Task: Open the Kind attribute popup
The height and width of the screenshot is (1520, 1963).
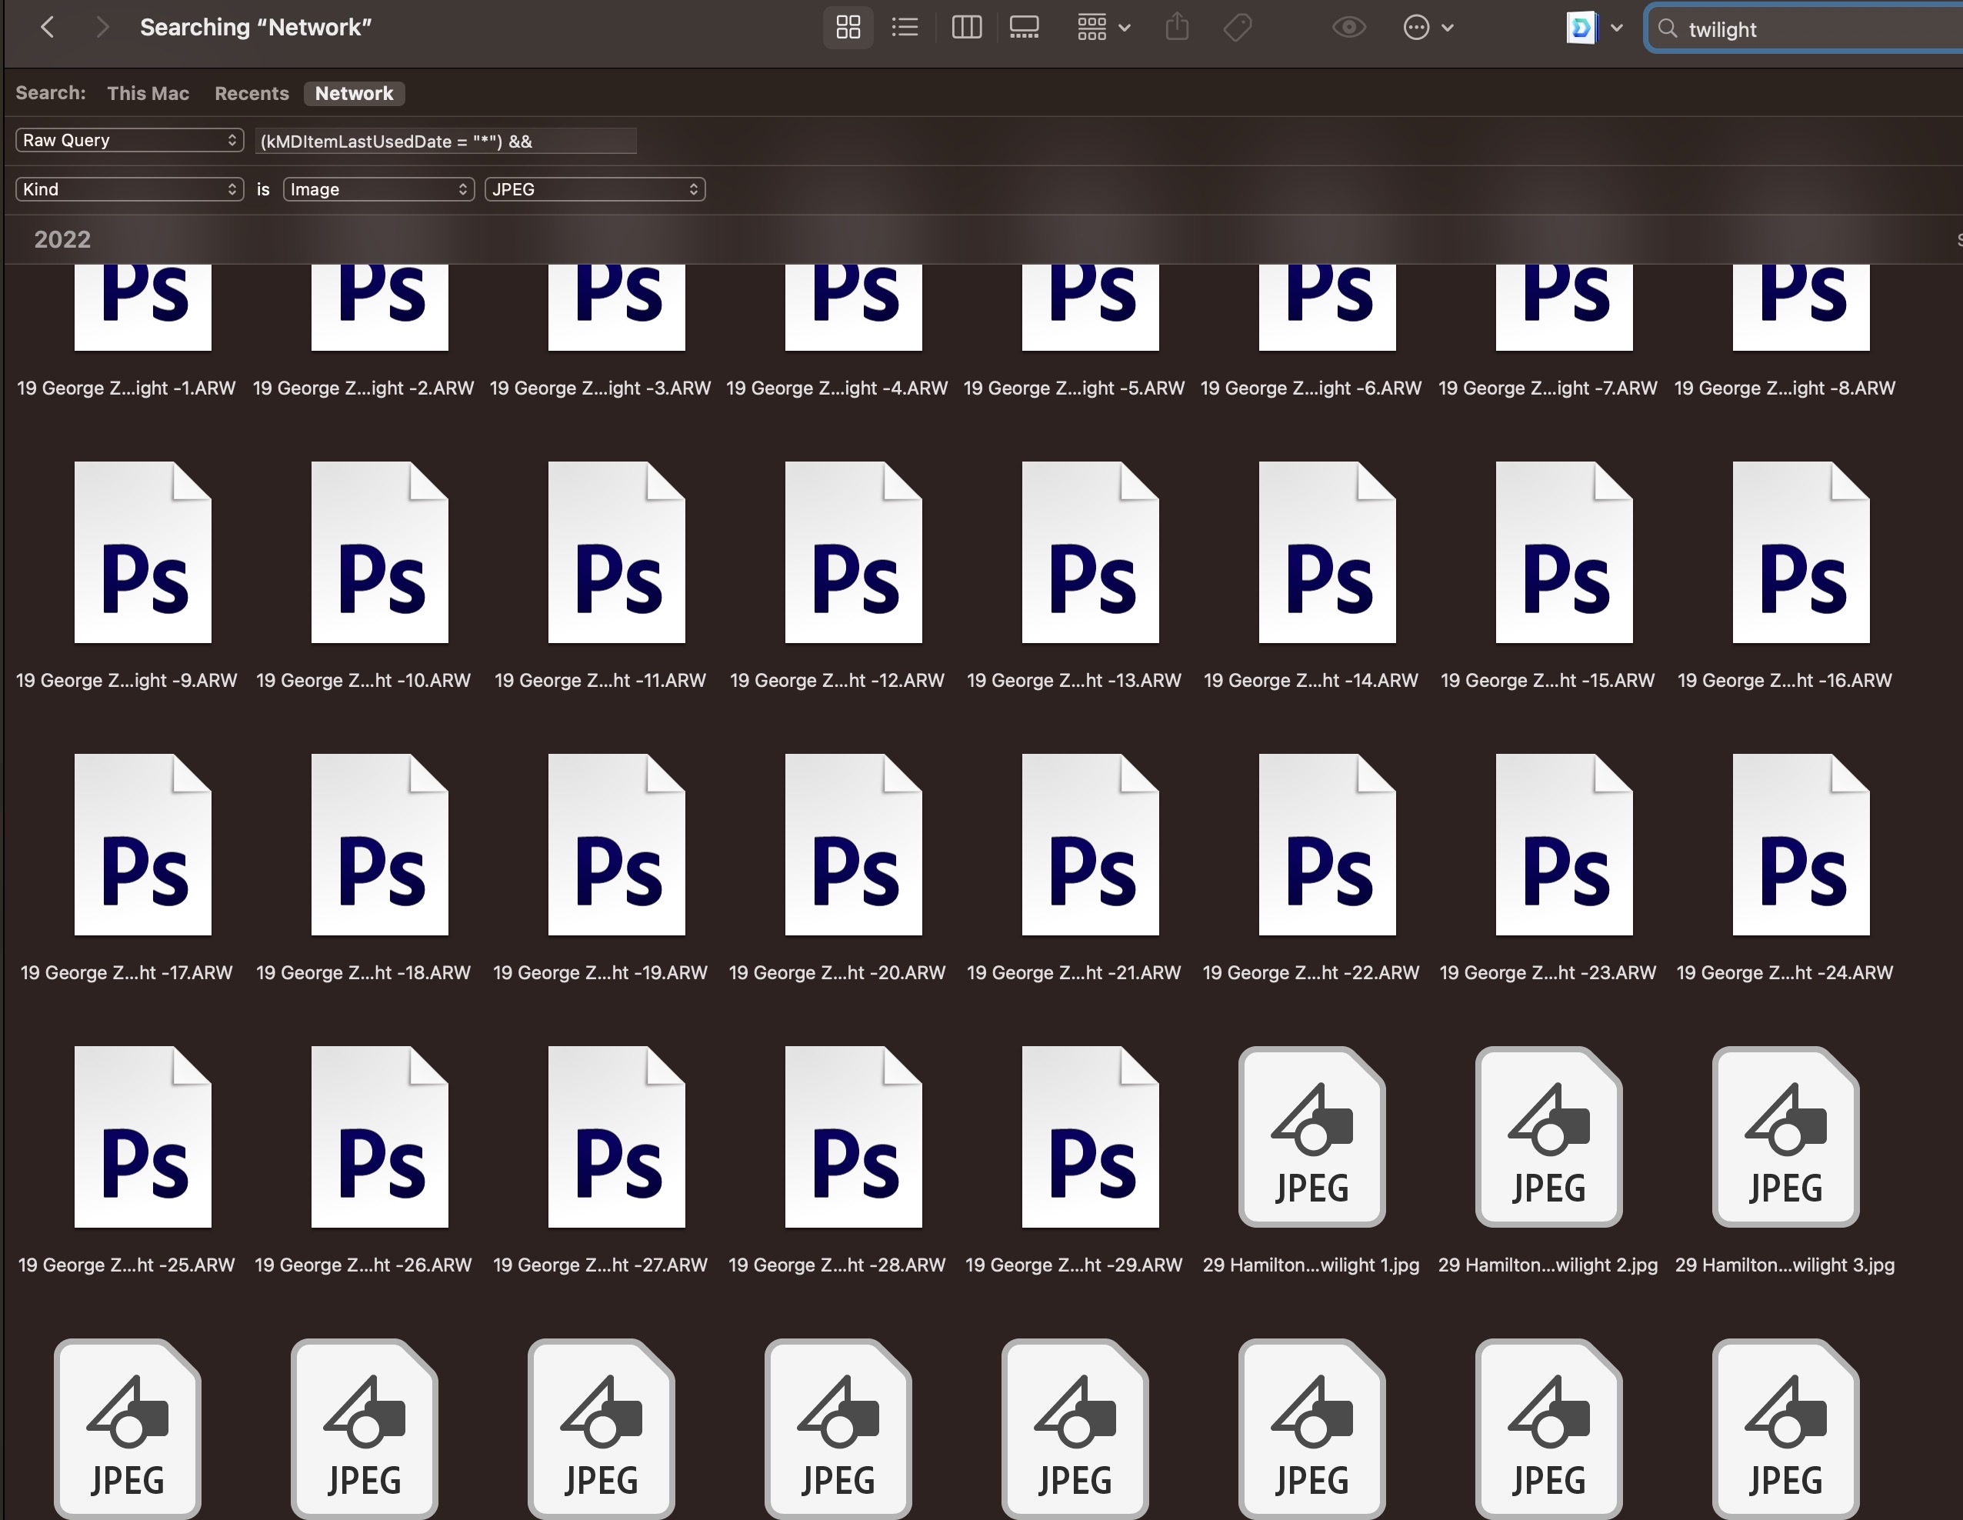Action: (x=129, y=190)
